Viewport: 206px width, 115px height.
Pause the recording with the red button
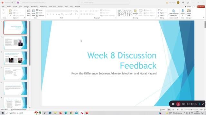[178, 104]
